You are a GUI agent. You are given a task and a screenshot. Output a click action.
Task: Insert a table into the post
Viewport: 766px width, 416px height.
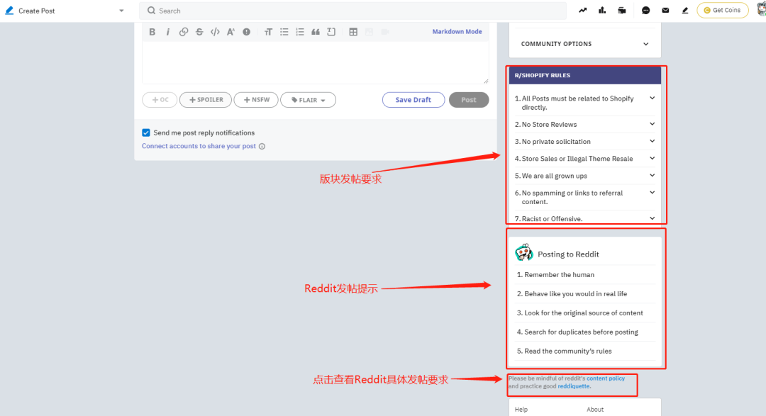point(353,32)
